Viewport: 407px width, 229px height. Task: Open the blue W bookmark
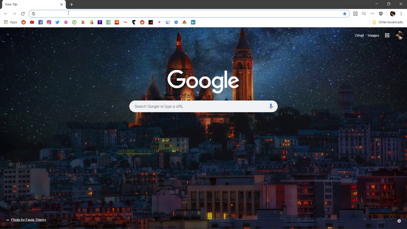click(x=168, y=22)
